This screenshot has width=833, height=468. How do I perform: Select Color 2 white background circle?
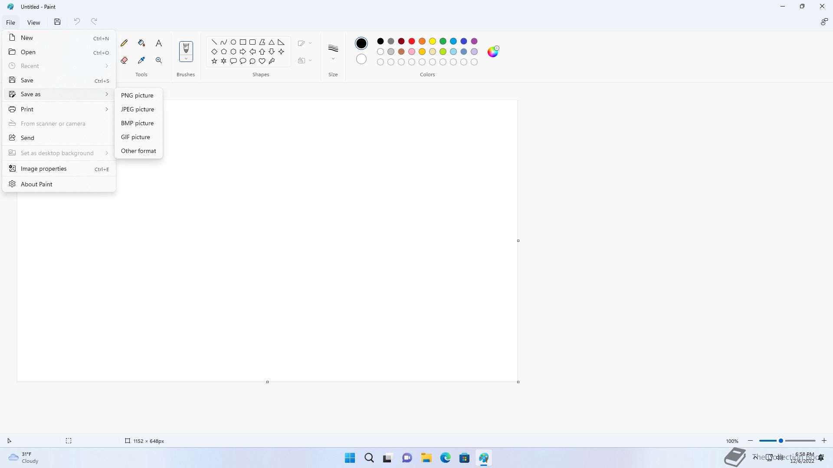361,59
